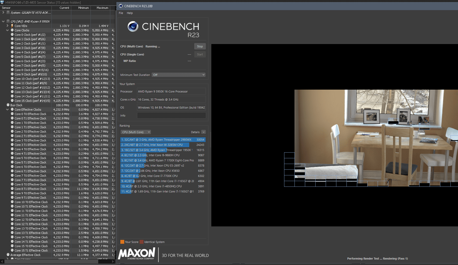
Task: Open the CPU (Multi Core) ranking dropdown
Action: click(136, 132)
